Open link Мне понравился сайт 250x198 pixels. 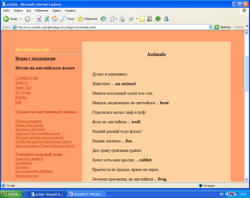coord(33,49)
